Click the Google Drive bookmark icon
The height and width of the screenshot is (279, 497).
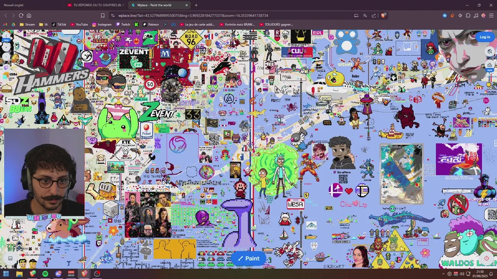pos(13,24)
